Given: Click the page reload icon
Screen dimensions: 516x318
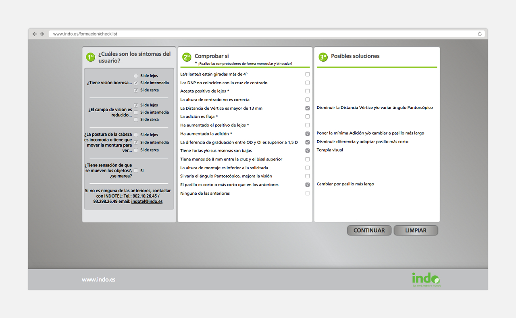Looking at the screenshot, I should pyautogui.click(x=479, y=34).
